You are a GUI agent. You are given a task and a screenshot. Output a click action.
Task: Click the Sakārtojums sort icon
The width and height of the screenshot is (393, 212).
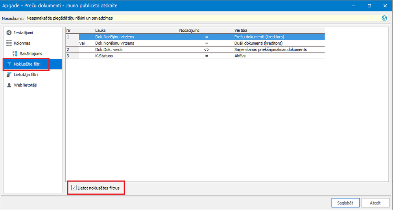pos(15,54)
